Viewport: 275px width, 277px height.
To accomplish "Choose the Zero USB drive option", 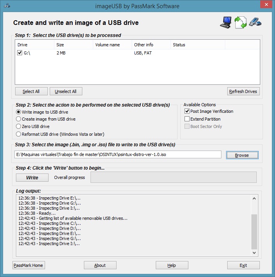I will (x=18, y=126).
